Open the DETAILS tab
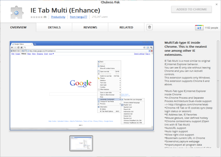 click(x=54, y=28)
